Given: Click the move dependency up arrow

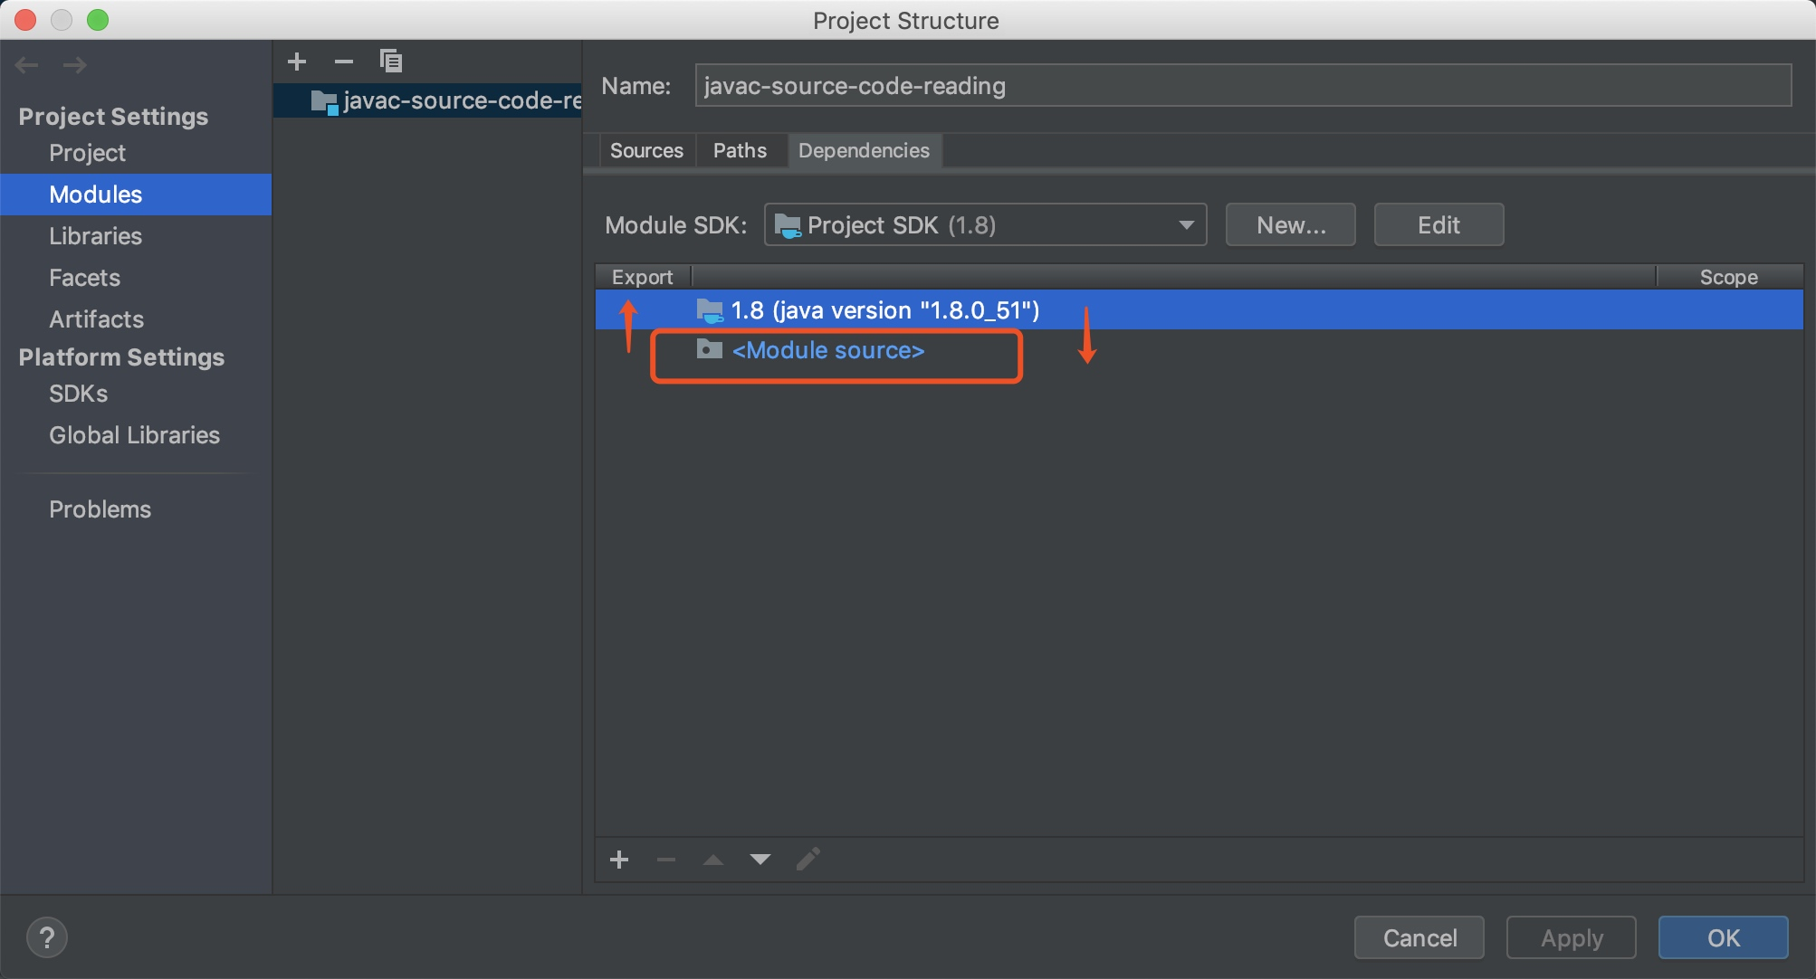Looking at the screenshot, I should coord(713,860).
